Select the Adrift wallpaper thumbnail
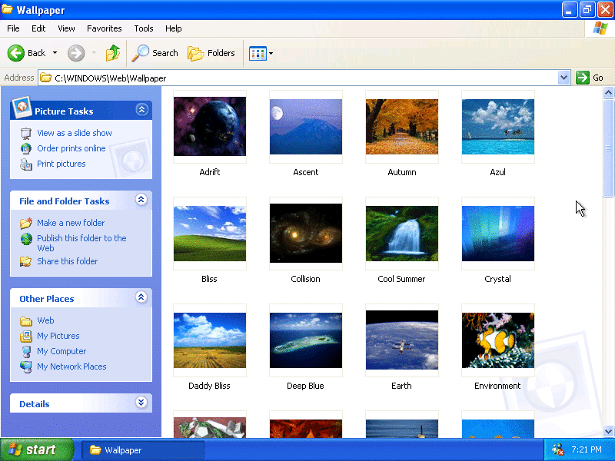 click(210, 126)
